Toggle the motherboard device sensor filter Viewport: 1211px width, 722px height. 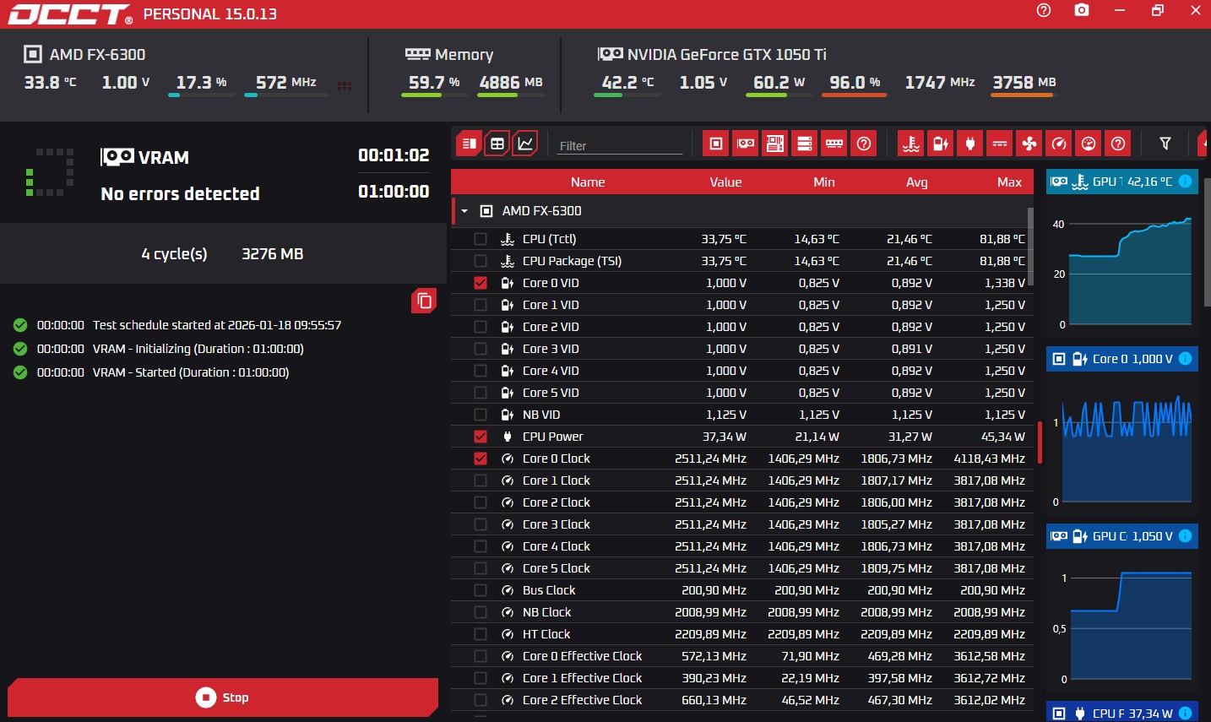pos(775,144)
